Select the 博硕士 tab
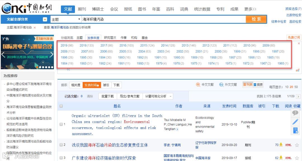 point(98,9)
